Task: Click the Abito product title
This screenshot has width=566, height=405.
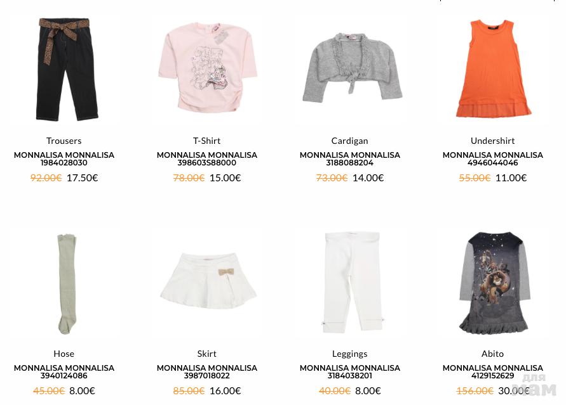Action: pos(493,354)
